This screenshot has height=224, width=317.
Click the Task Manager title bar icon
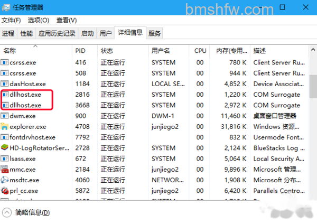click(6, 7)
